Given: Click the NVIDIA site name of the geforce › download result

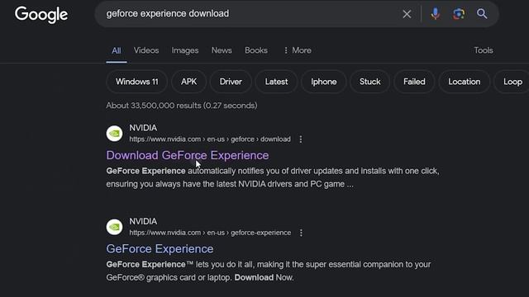Looking at the screenshot, I should point(143,128).
